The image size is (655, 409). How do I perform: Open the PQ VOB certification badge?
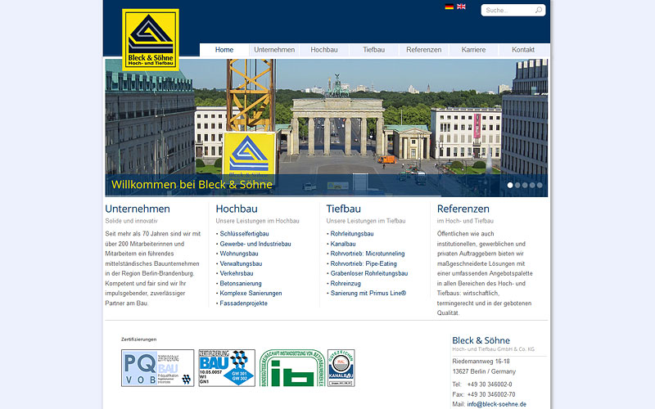(x=157, y=368)
